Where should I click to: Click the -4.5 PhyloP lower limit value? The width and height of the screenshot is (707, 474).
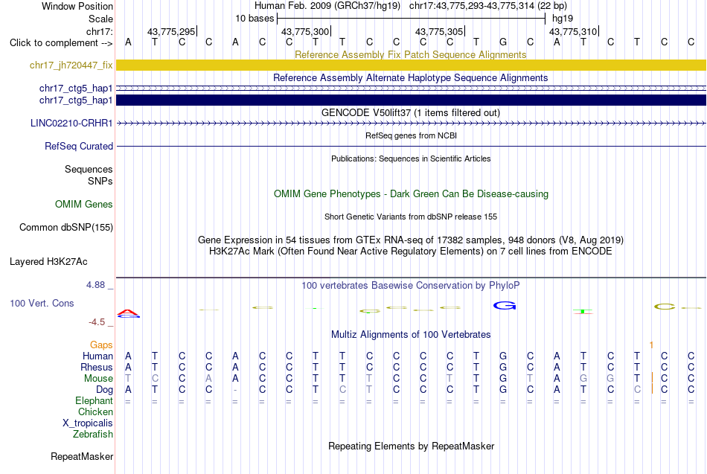point(97,322)
